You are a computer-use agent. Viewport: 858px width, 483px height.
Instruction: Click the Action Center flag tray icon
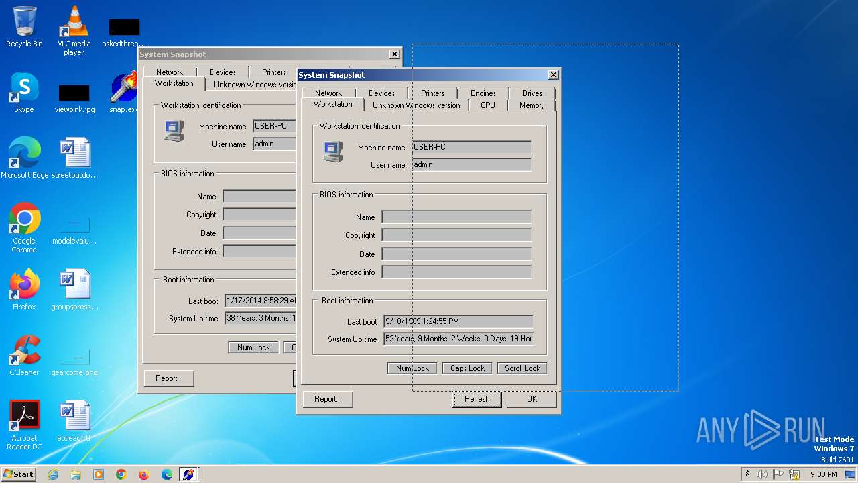[778, 474]
